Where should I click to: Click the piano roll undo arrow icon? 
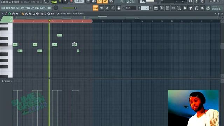[x=17, y=14]
